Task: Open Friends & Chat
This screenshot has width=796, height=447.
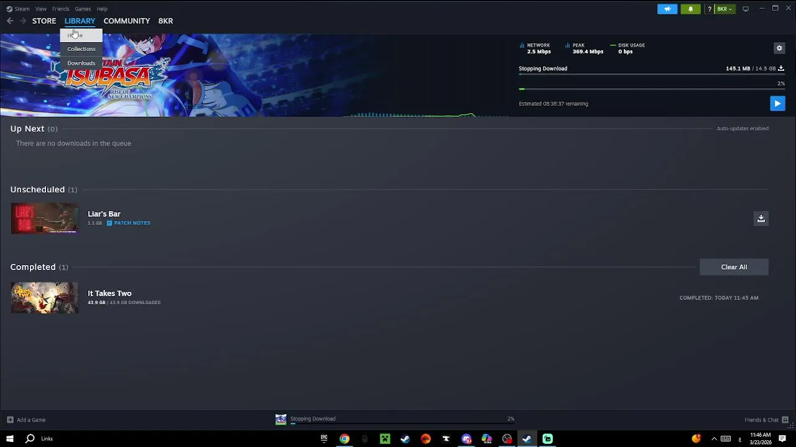Action: (766, 420)
